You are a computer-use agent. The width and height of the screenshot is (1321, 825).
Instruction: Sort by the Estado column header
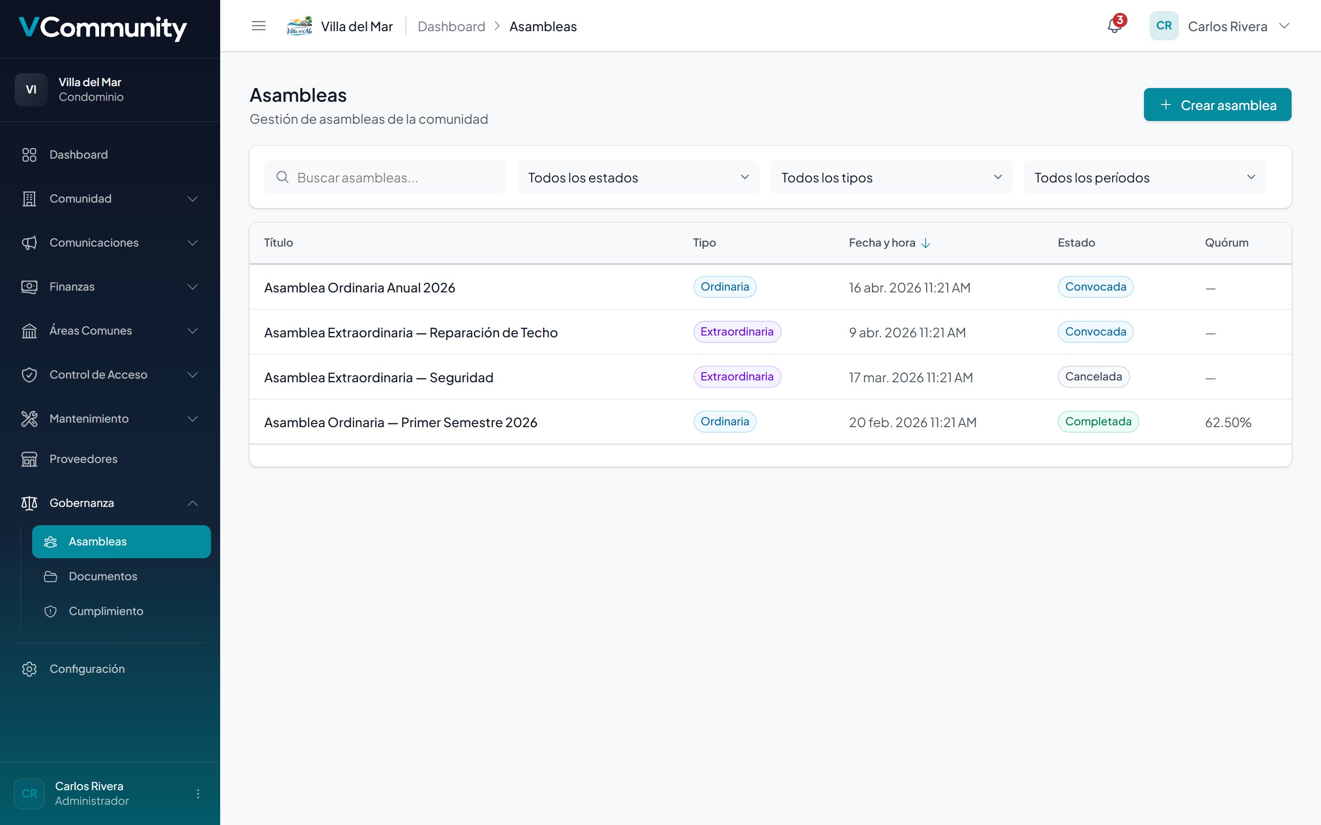1076,243
